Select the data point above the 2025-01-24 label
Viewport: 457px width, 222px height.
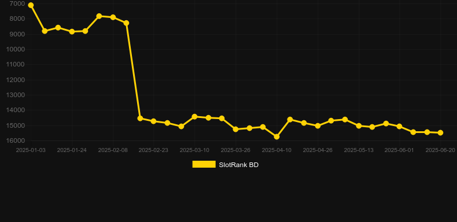[72, 31]
